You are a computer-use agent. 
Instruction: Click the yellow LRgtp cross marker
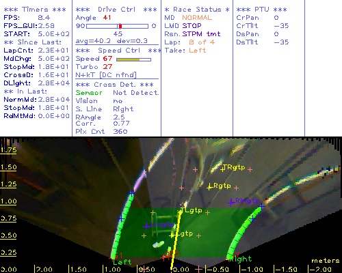pyautogui.click(x=209, y=188)
